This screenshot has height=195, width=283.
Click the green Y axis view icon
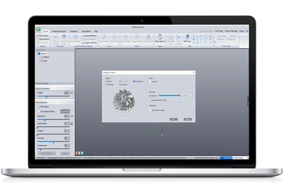(x=79, y=153)
